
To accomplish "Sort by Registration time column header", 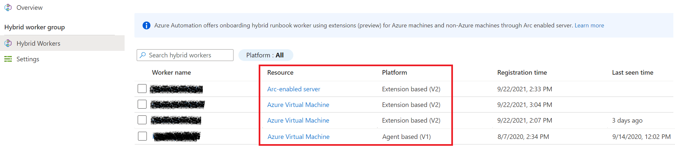I will (x=522, y=72).
